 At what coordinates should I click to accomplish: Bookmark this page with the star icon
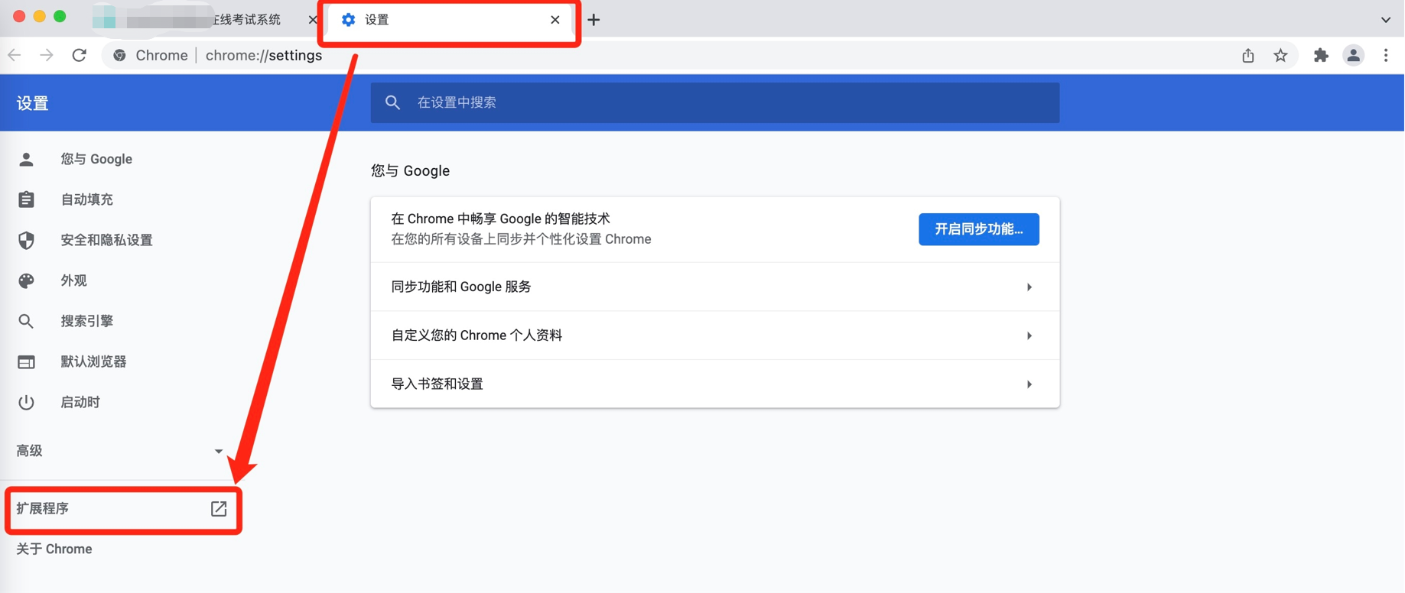1281,55
